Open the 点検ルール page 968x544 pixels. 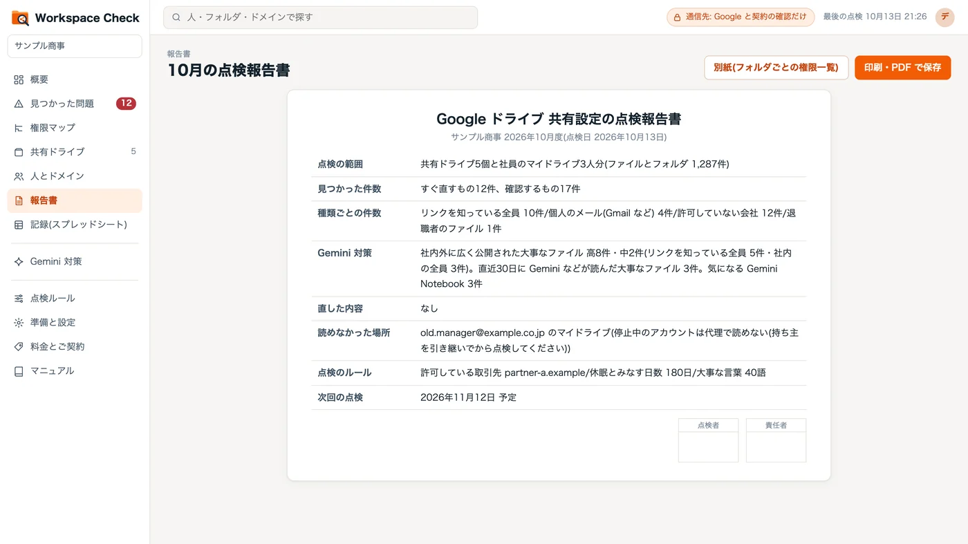[x=75, y=299]
